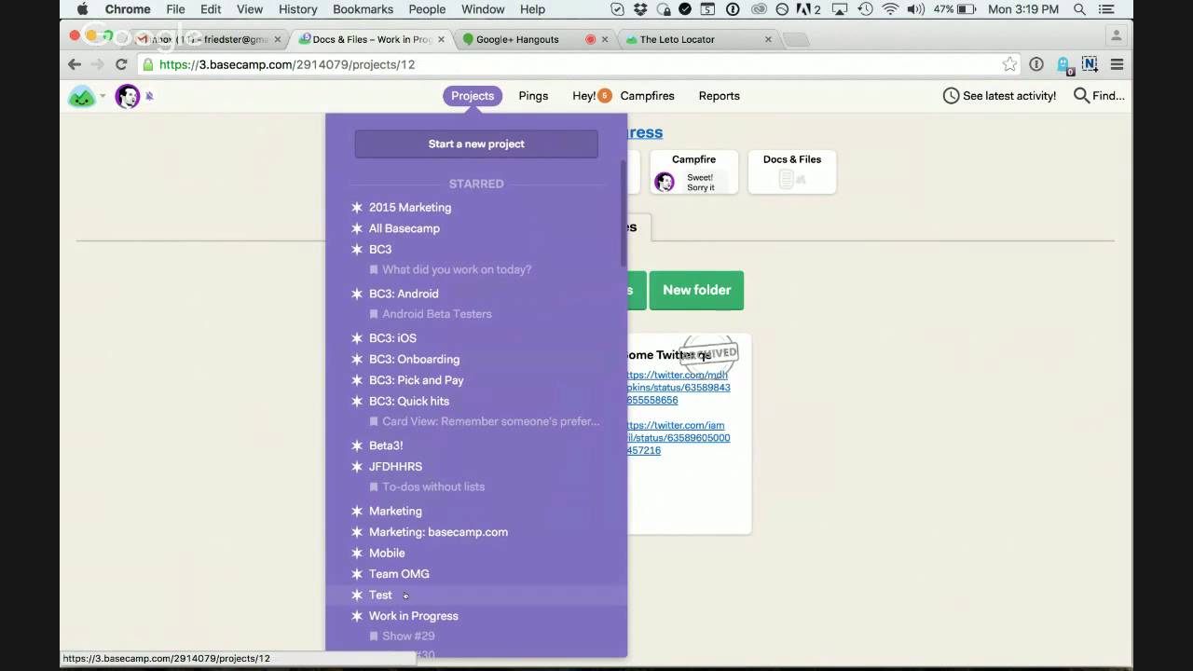This screenshot has width=1193, height=671.
Task: Open Hey! notifications menu
Action: [591, 96]
